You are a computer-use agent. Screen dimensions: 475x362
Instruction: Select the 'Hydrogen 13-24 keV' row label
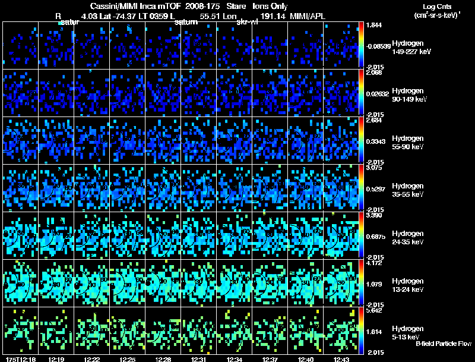[x=408, y=285]
